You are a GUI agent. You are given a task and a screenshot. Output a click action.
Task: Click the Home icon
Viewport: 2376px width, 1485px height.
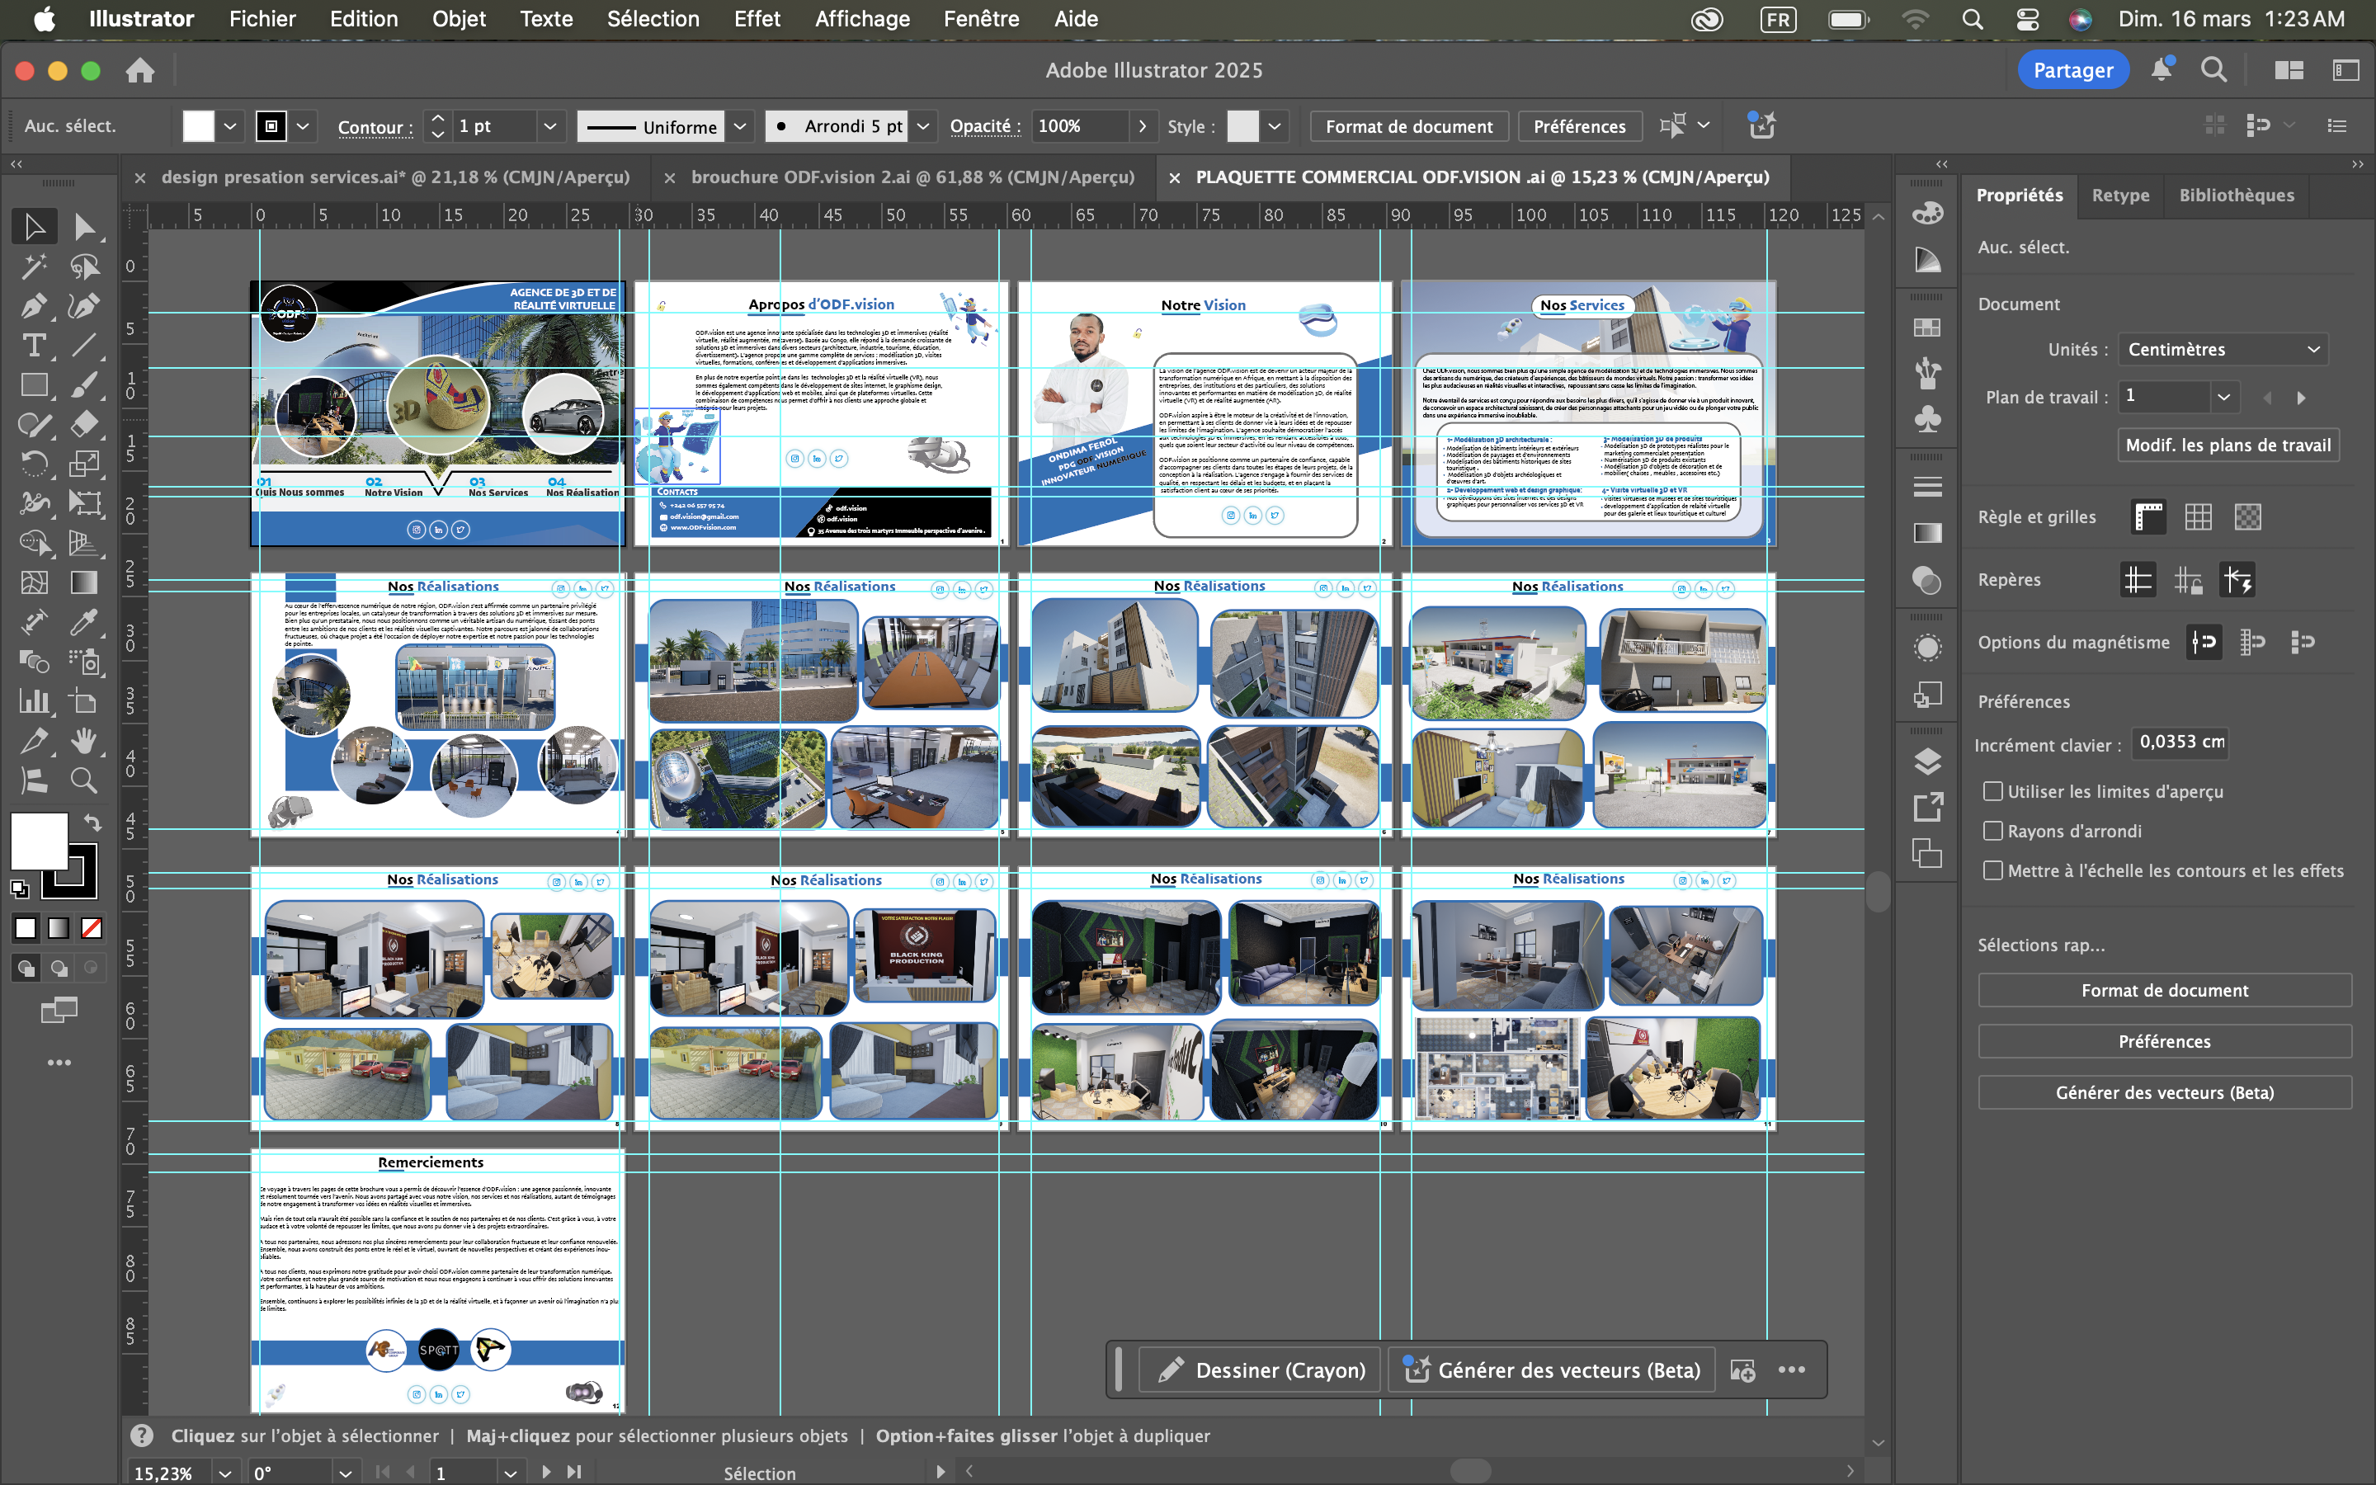point(140,70)
